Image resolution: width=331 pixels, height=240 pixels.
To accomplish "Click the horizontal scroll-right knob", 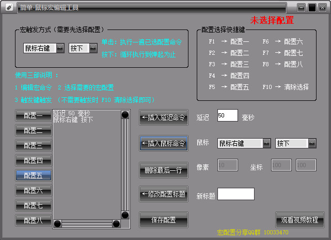I will (x=116, y=224).
